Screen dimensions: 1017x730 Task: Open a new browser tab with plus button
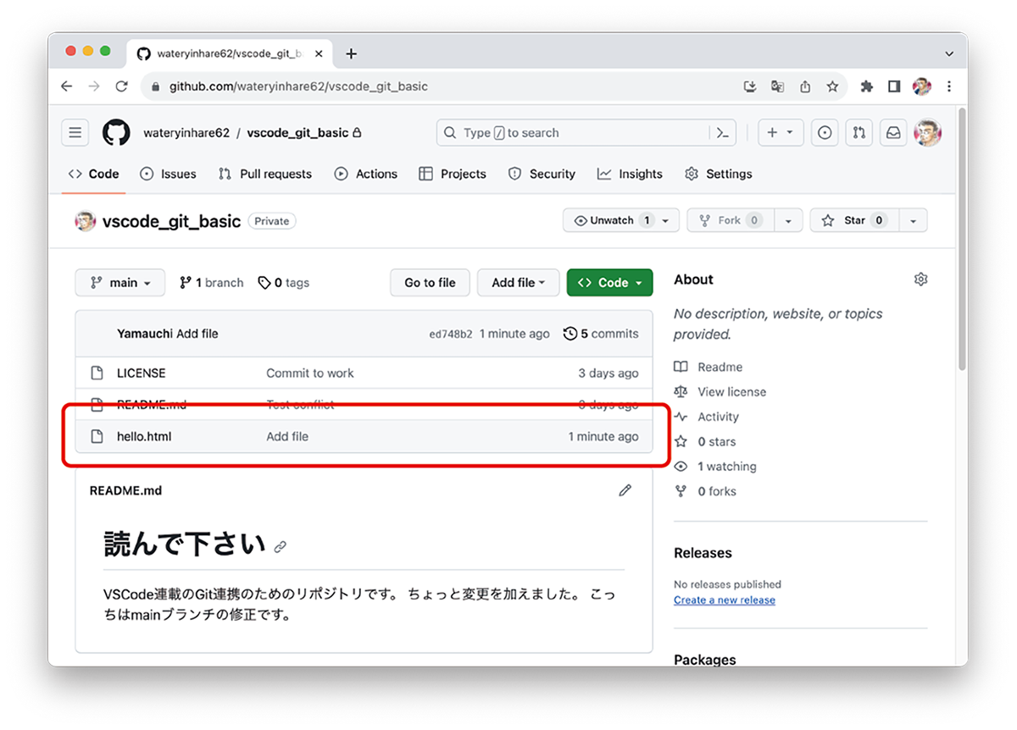(x=352, y=53)
